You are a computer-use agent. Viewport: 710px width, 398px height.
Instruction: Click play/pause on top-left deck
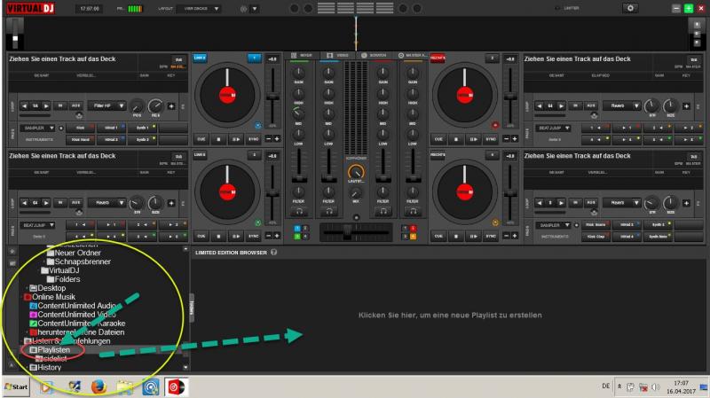point(236,139)
